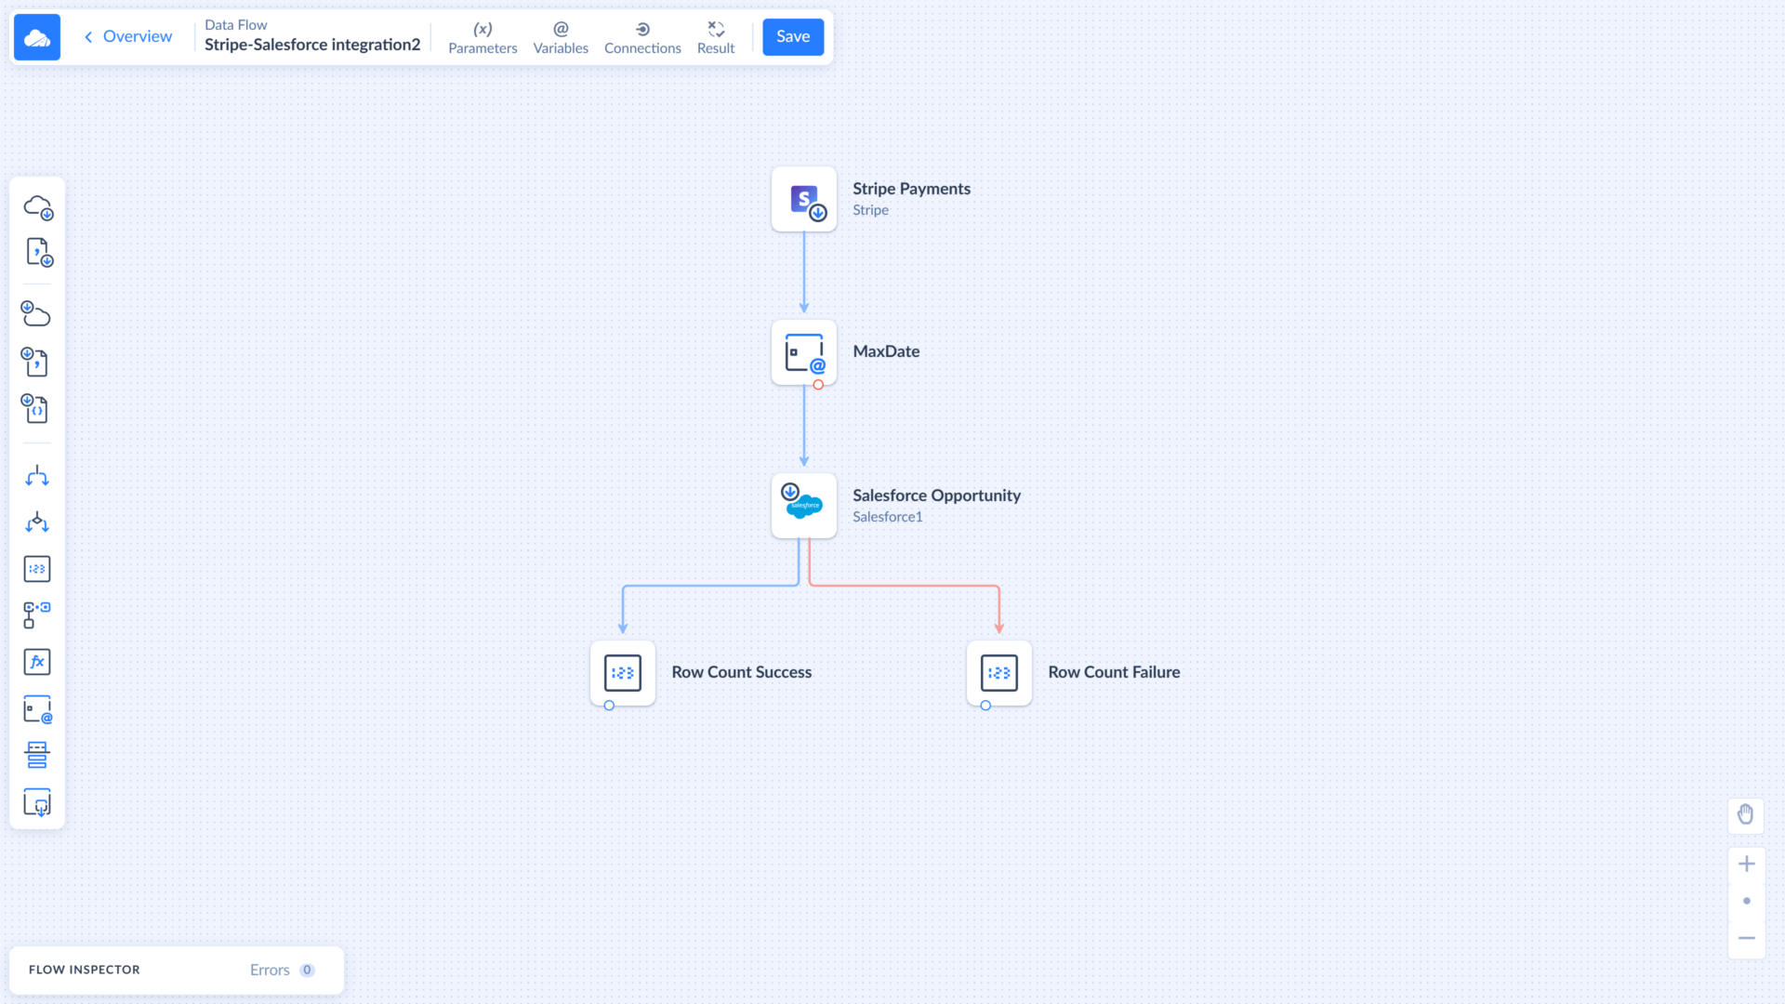Open the Parameters menu
1785x1004 pixels.
pos(483,37)
